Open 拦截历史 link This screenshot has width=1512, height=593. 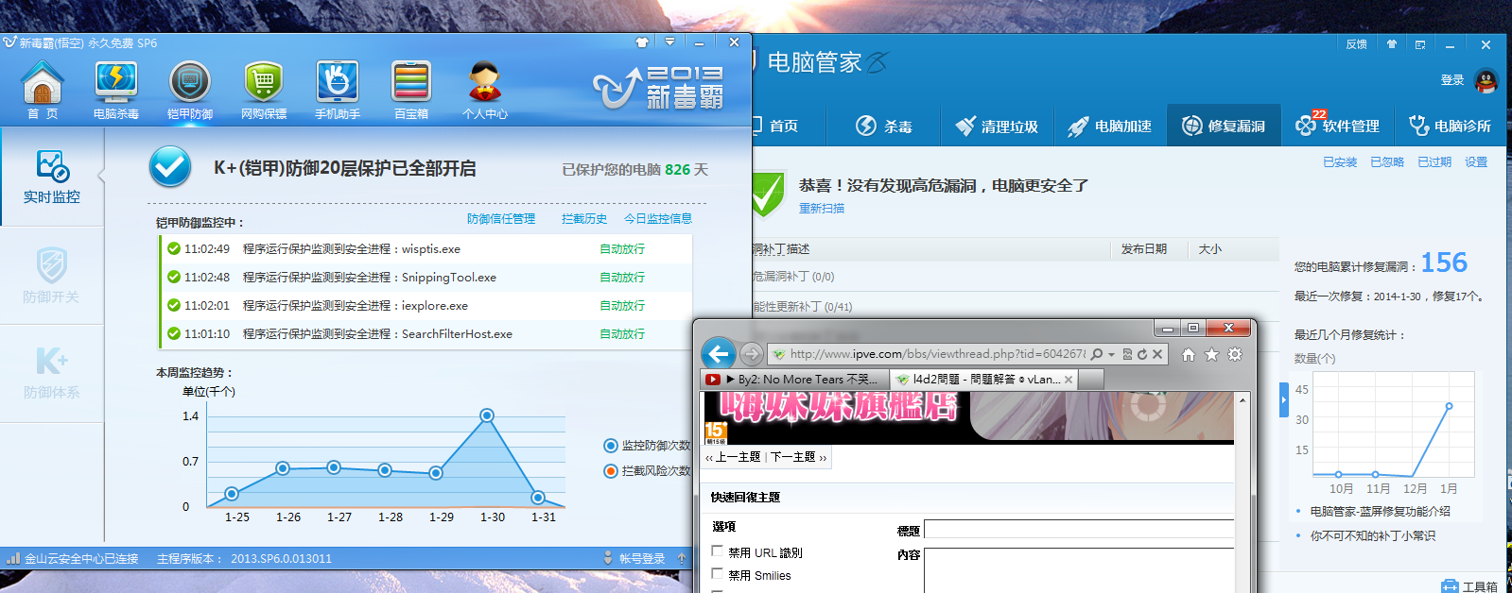tap(584, 219)
